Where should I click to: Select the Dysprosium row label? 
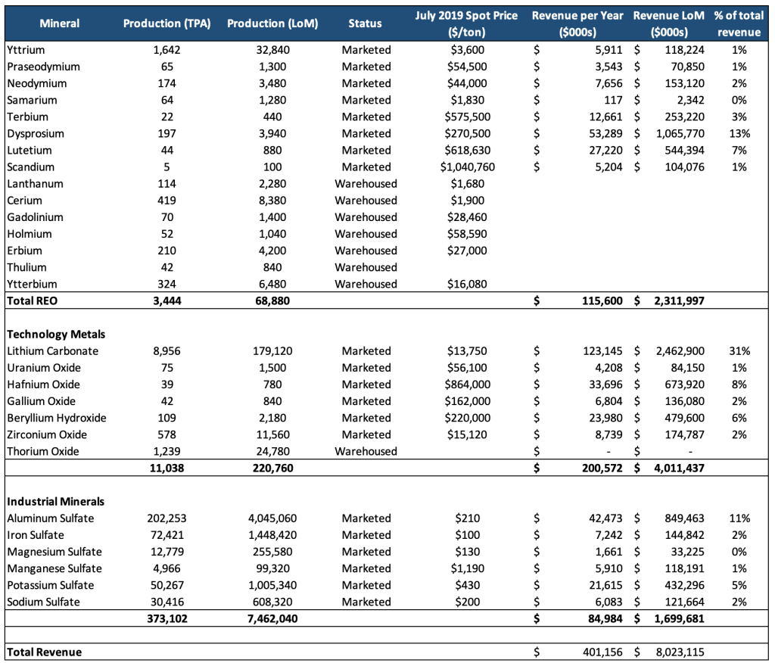point(36,133)
